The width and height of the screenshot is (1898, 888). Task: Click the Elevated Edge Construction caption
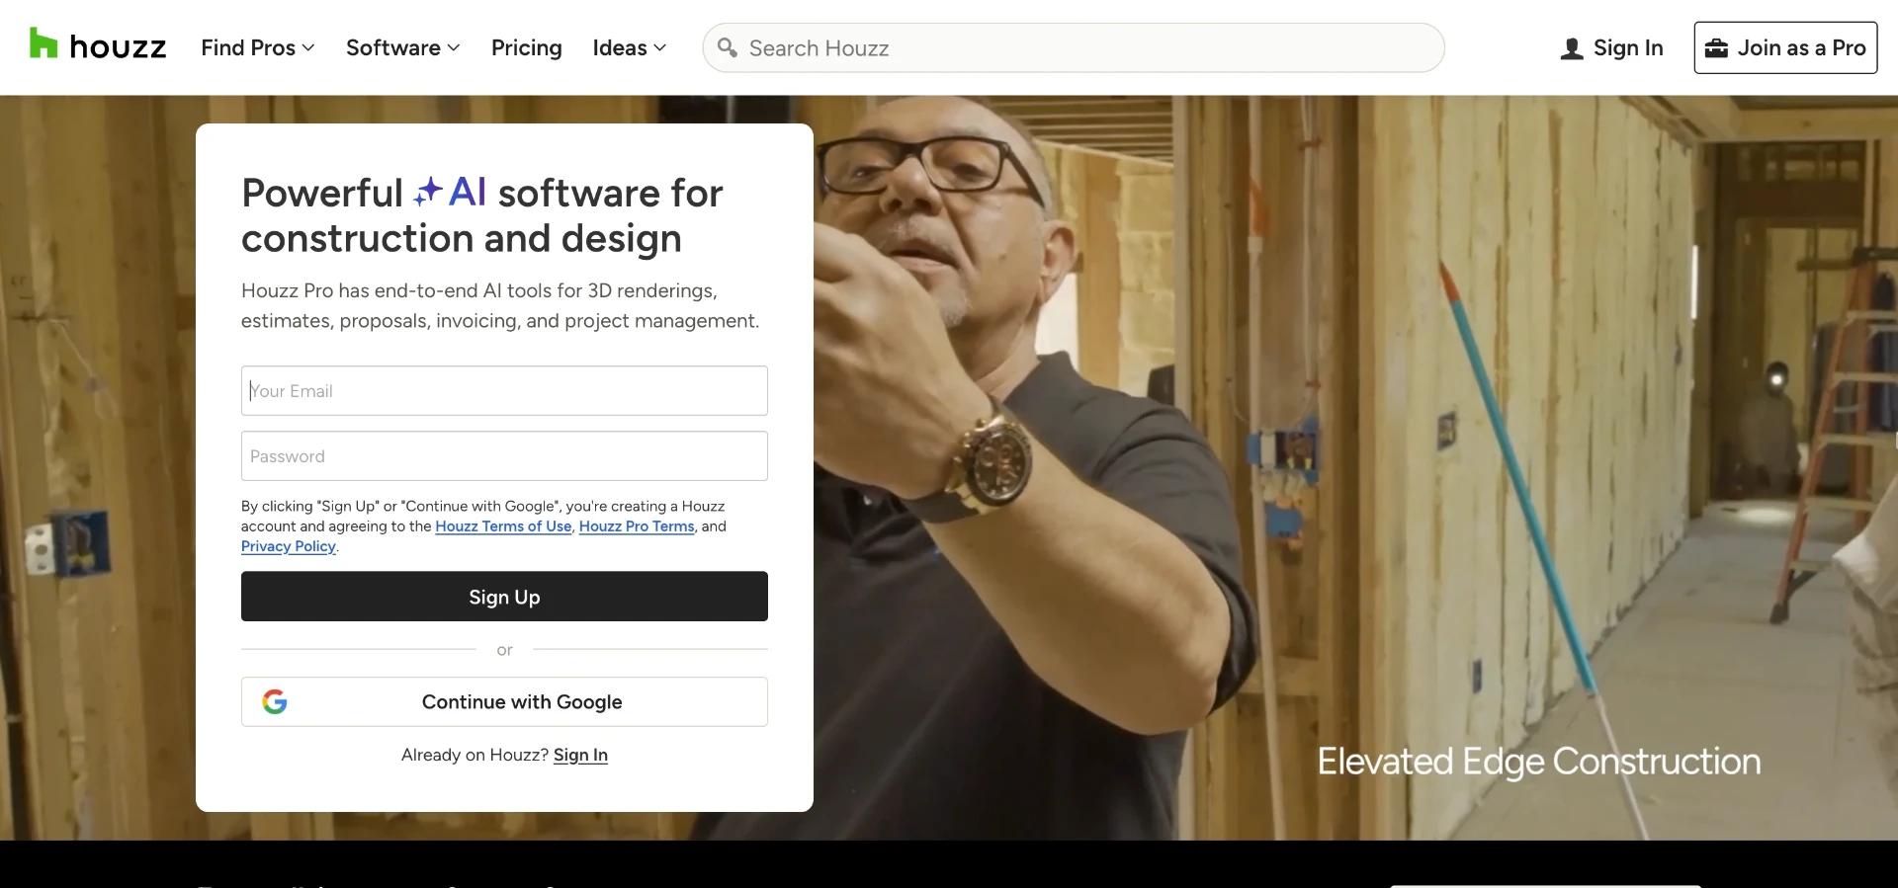[1539, 762]
